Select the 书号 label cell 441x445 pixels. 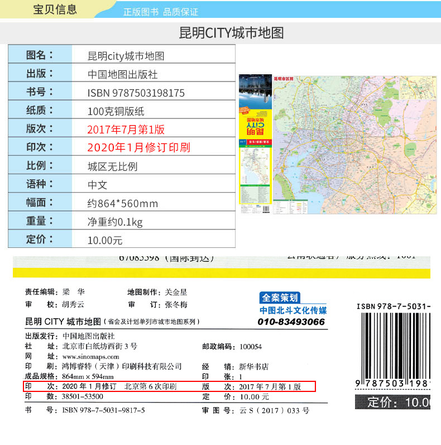point(40,92)
